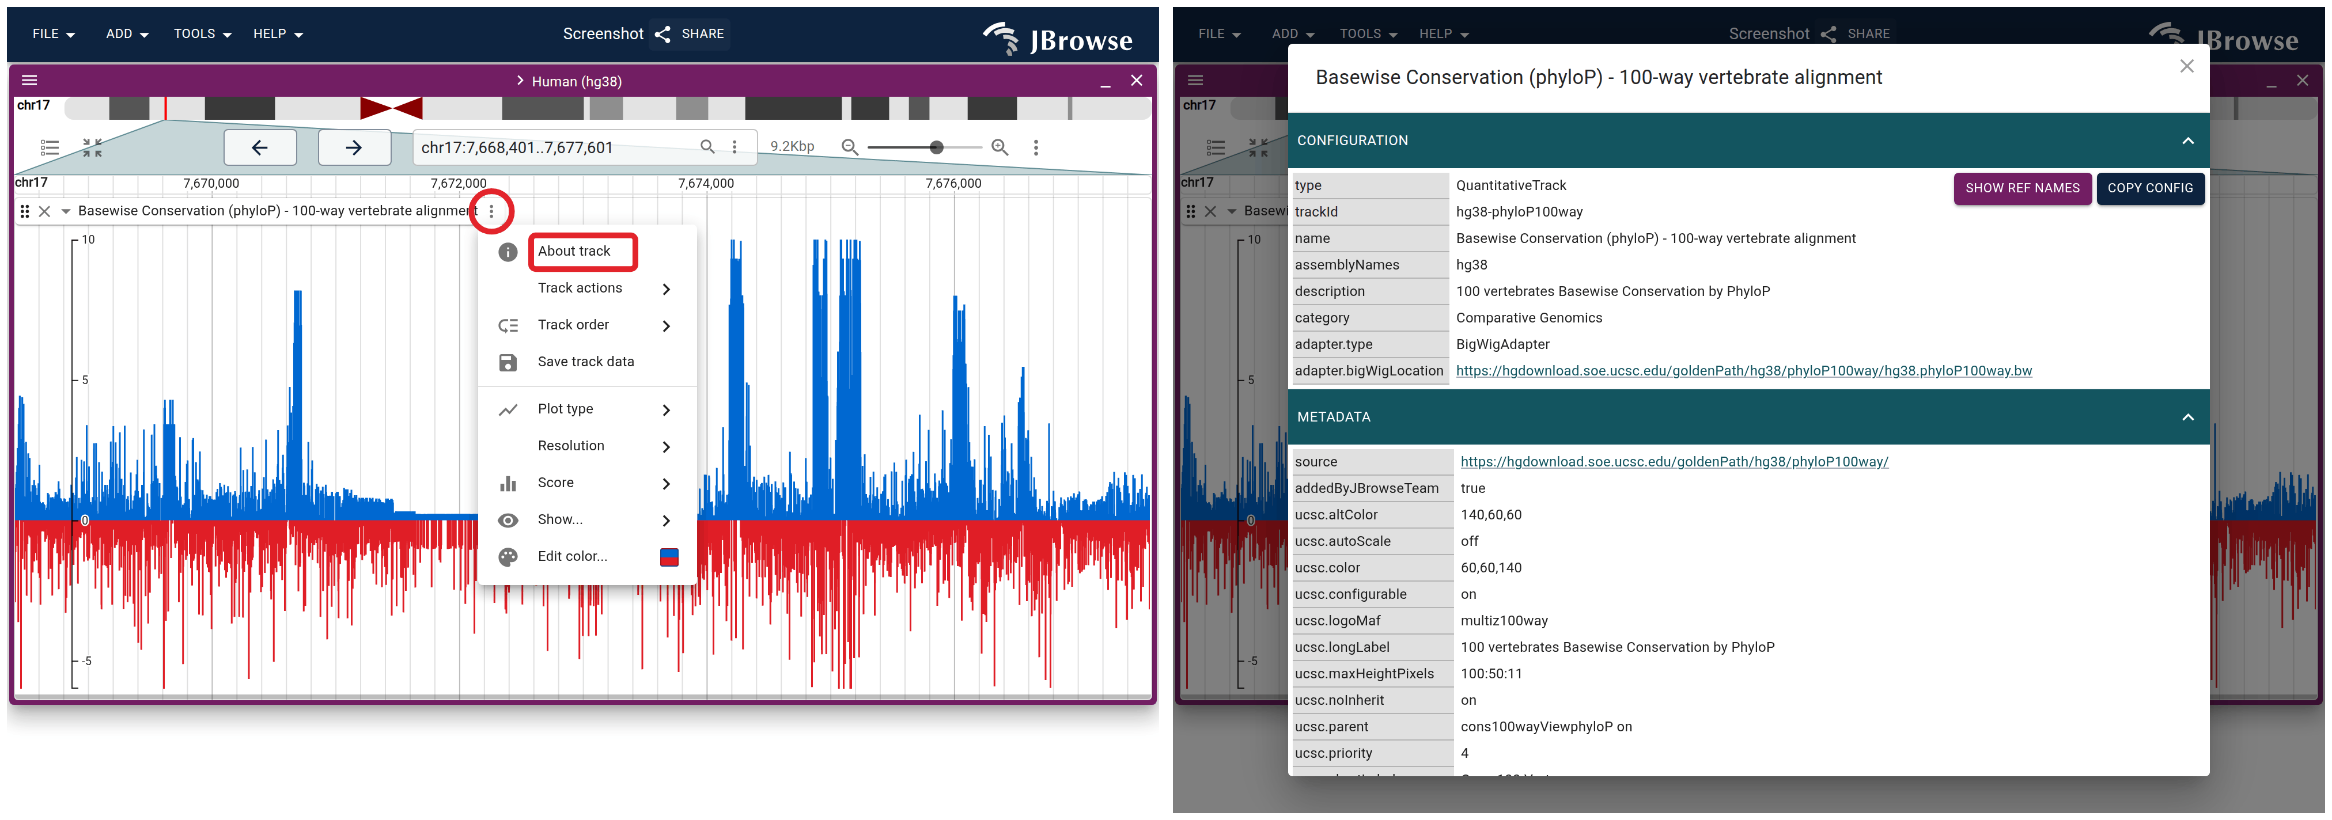
Task: Click the chr17 ideogram centromere marker
Action: point(391,109)
